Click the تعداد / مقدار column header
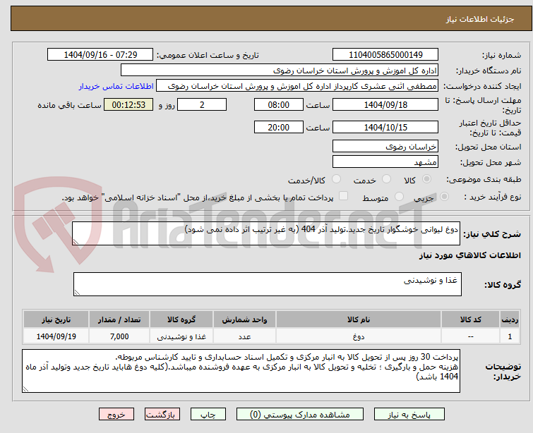The height and width of the screenshot is (433, 533). [119, 319]
